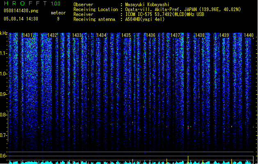Select the ICOM IC-575 receiver text
The height and width of the screenshot is (164, 258).
(165, 14)
